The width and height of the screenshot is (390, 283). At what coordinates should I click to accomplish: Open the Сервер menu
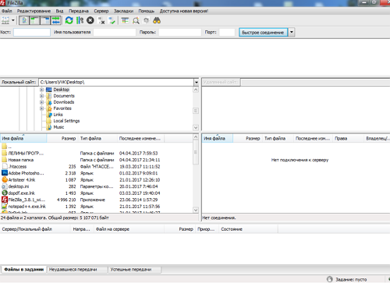(x=101, y=11)
